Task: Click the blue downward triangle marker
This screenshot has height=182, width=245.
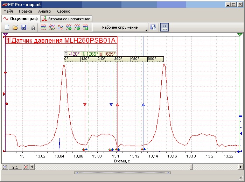Action: (x=111, y=105)
